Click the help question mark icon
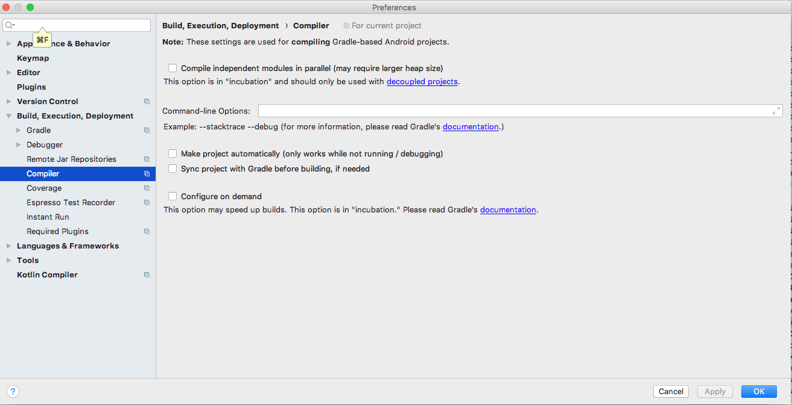792x405 pixels. click(13, 391)
